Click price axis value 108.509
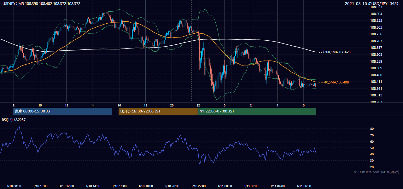 point(377,68)
